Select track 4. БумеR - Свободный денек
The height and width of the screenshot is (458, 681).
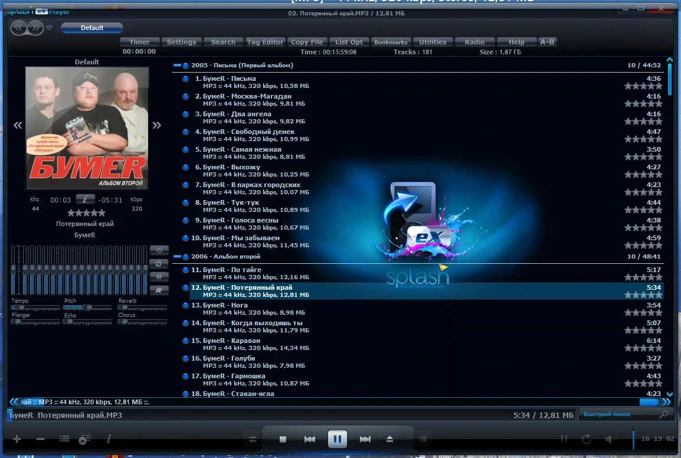[x=427, y=135]
